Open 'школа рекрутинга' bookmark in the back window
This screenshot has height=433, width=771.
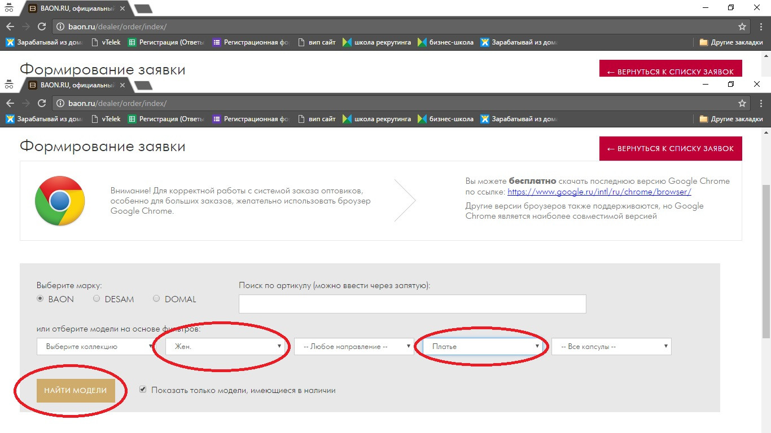[377, 42]
